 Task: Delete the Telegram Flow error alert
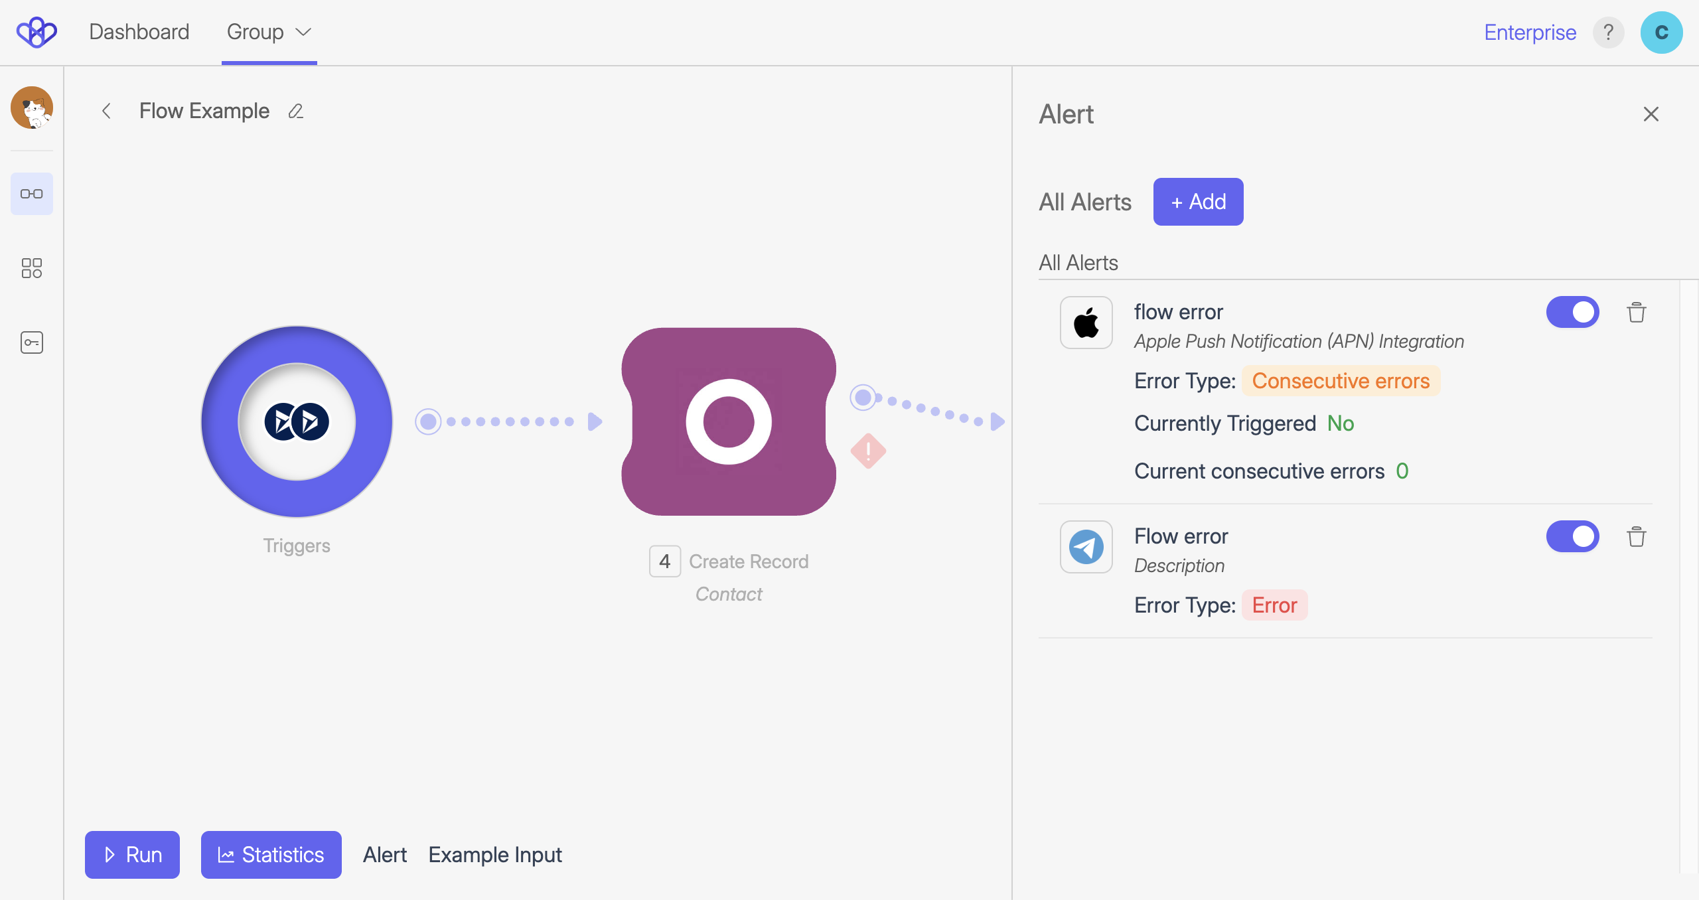coord(1636,536)
